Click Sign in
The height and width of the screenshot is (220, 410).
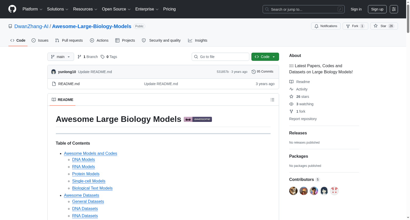356,9
